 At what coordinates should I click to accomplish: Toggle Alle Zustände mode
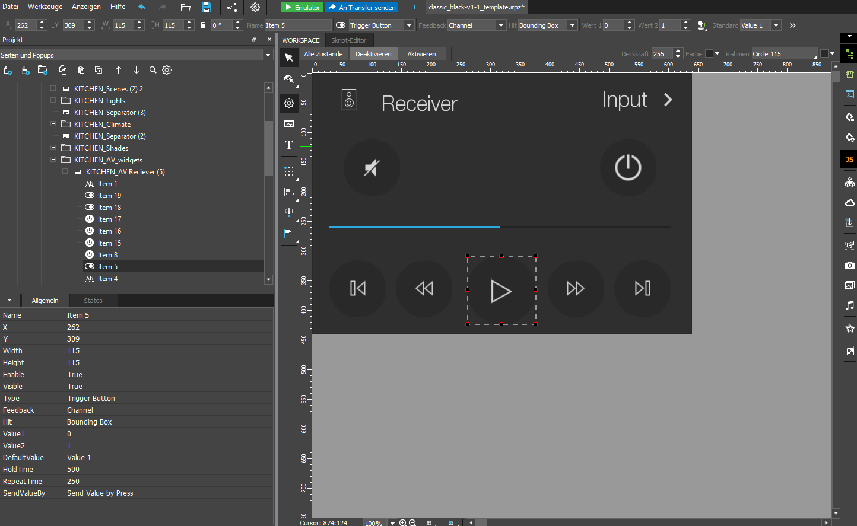323,53
